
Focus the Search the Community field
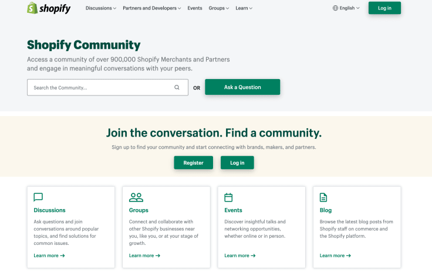(108, 87)
